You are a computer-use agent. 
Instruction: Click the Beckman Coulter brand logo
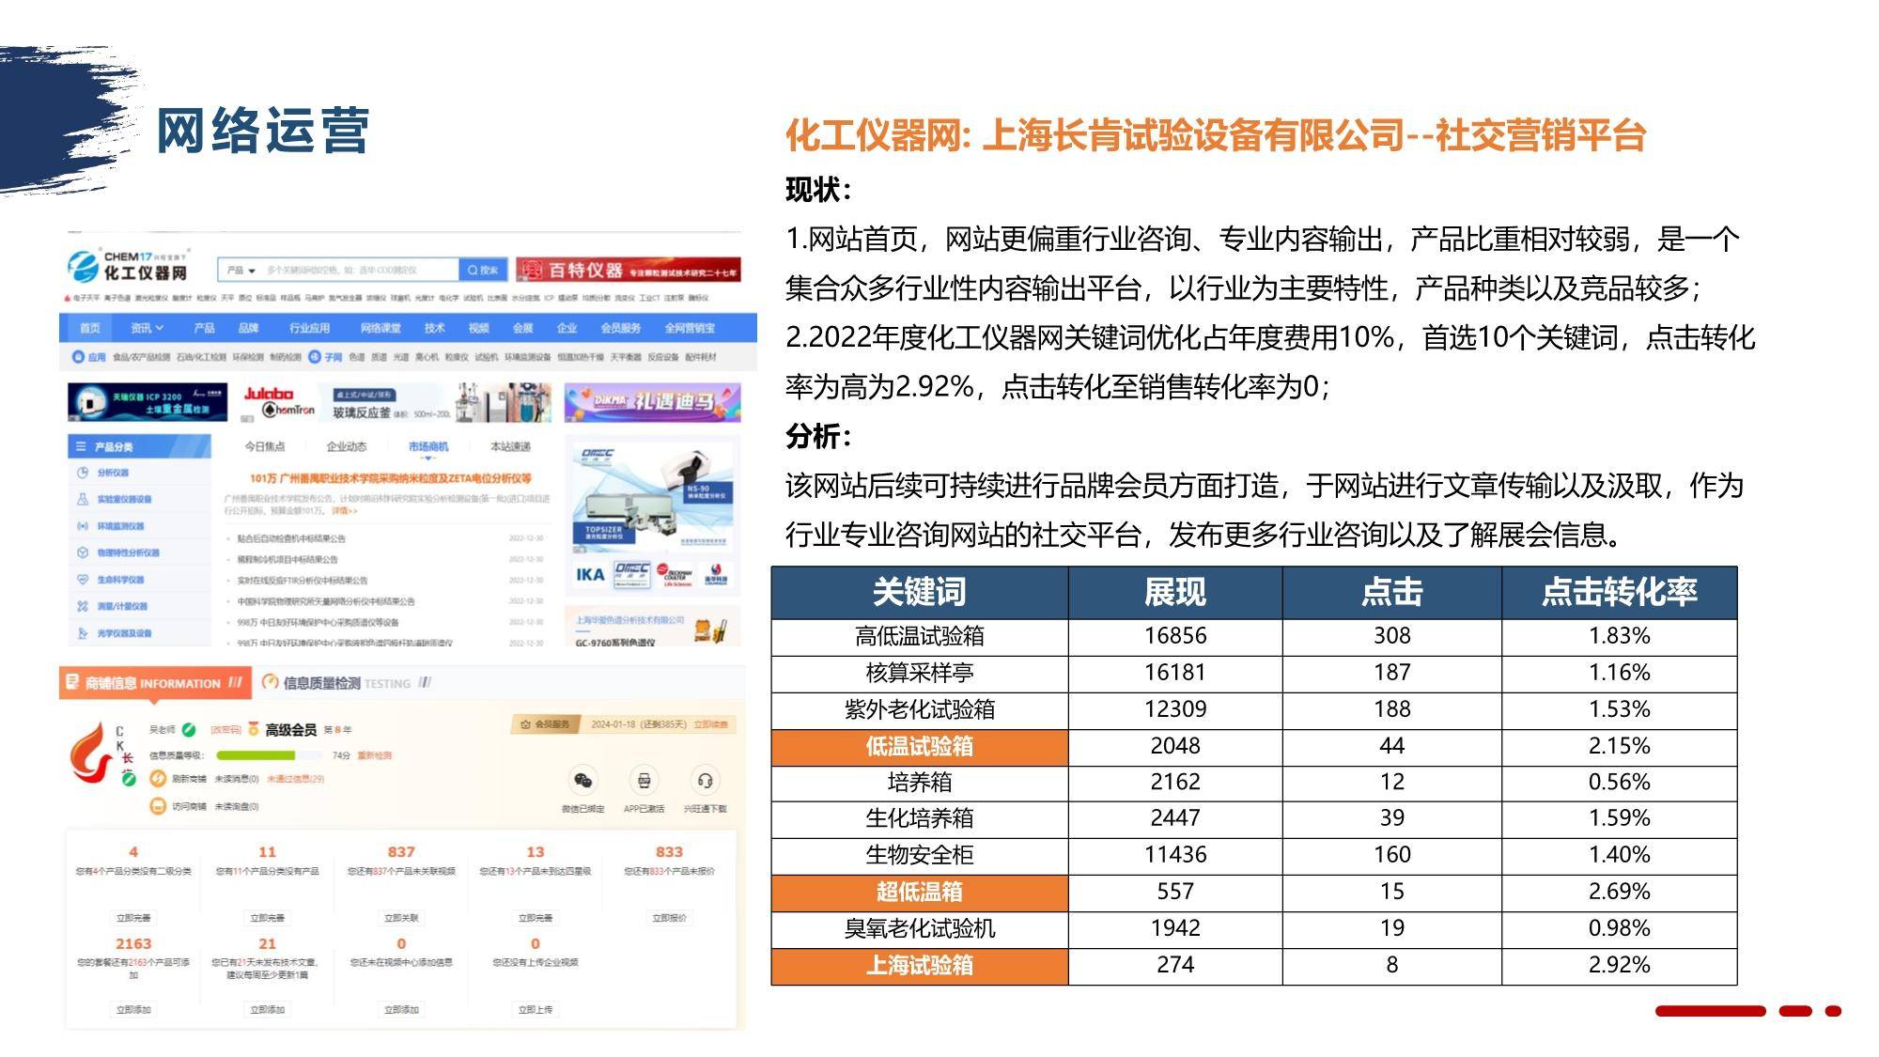pyautogui.click(x=675, y=575)
